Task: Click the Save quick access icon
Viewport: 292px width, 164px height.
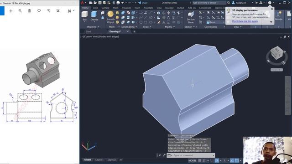Action: (x=100, y=3)
